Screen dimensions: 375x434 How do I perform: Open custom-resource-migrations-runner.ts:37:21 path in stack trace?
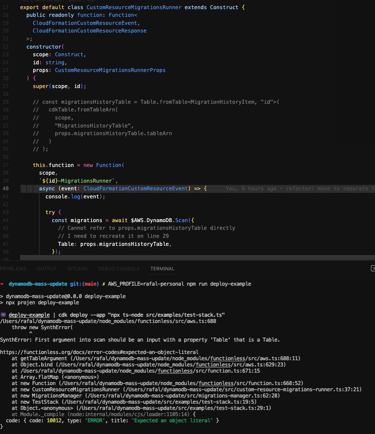pyautogui.click(x=242, y=389)
